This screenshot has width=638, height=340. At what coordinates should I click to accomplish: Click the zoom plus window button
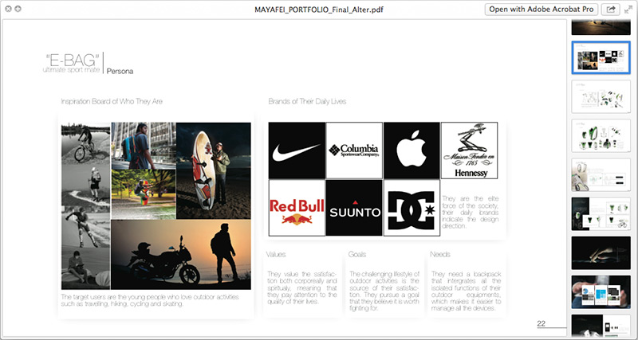[18, 9]
